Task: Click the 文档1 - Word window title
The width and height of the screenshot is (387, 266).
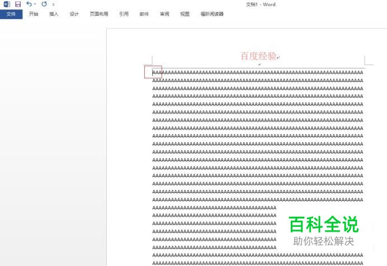Action: (x=261, y=4)
